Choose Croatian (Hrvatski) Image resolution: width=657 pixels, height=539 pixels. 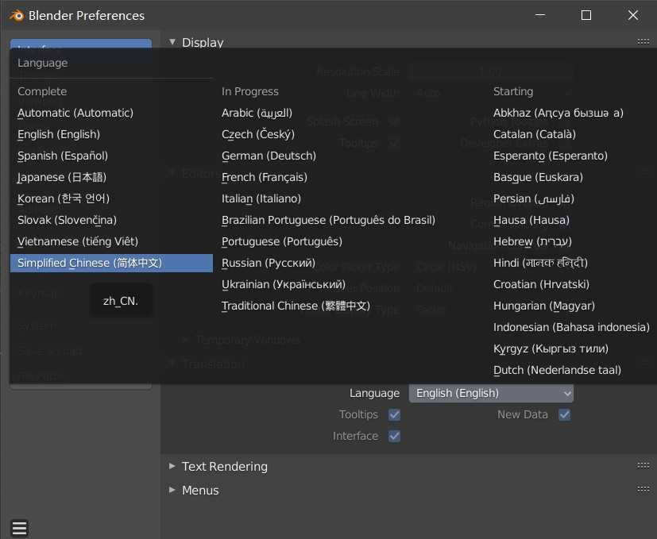pyautogui.click(x=541, y=284)
